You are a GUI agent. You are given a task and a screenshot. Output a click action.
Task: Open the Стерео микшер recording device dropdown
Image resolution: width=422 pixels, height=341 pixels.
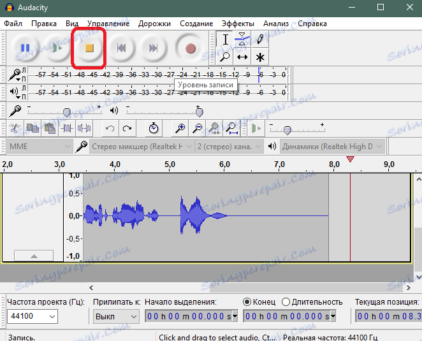(142, 147)
